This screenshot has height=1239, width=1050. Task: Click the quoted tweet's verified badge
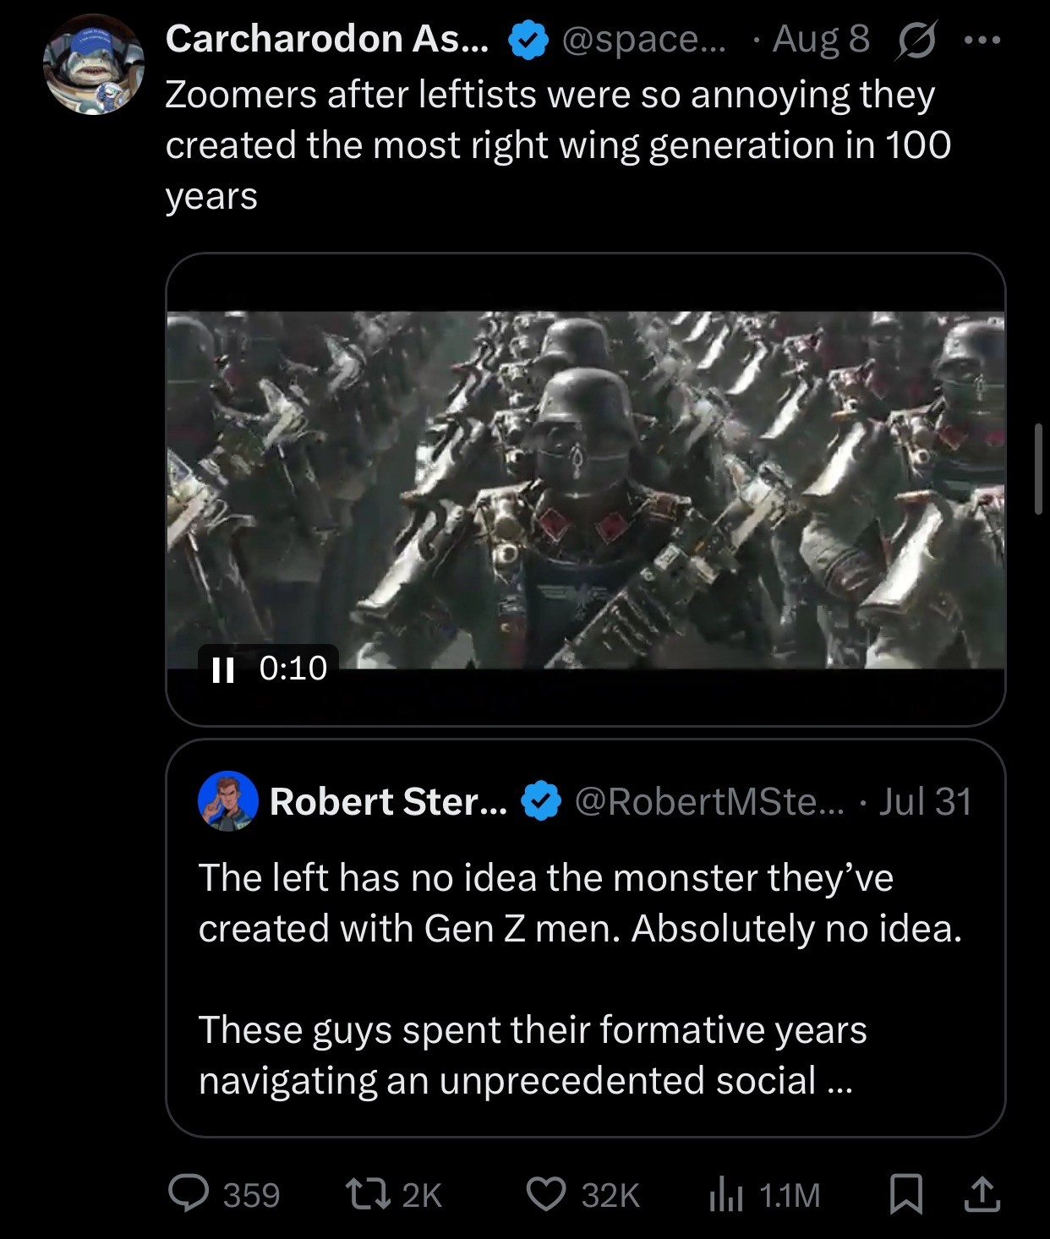point(542,802)
